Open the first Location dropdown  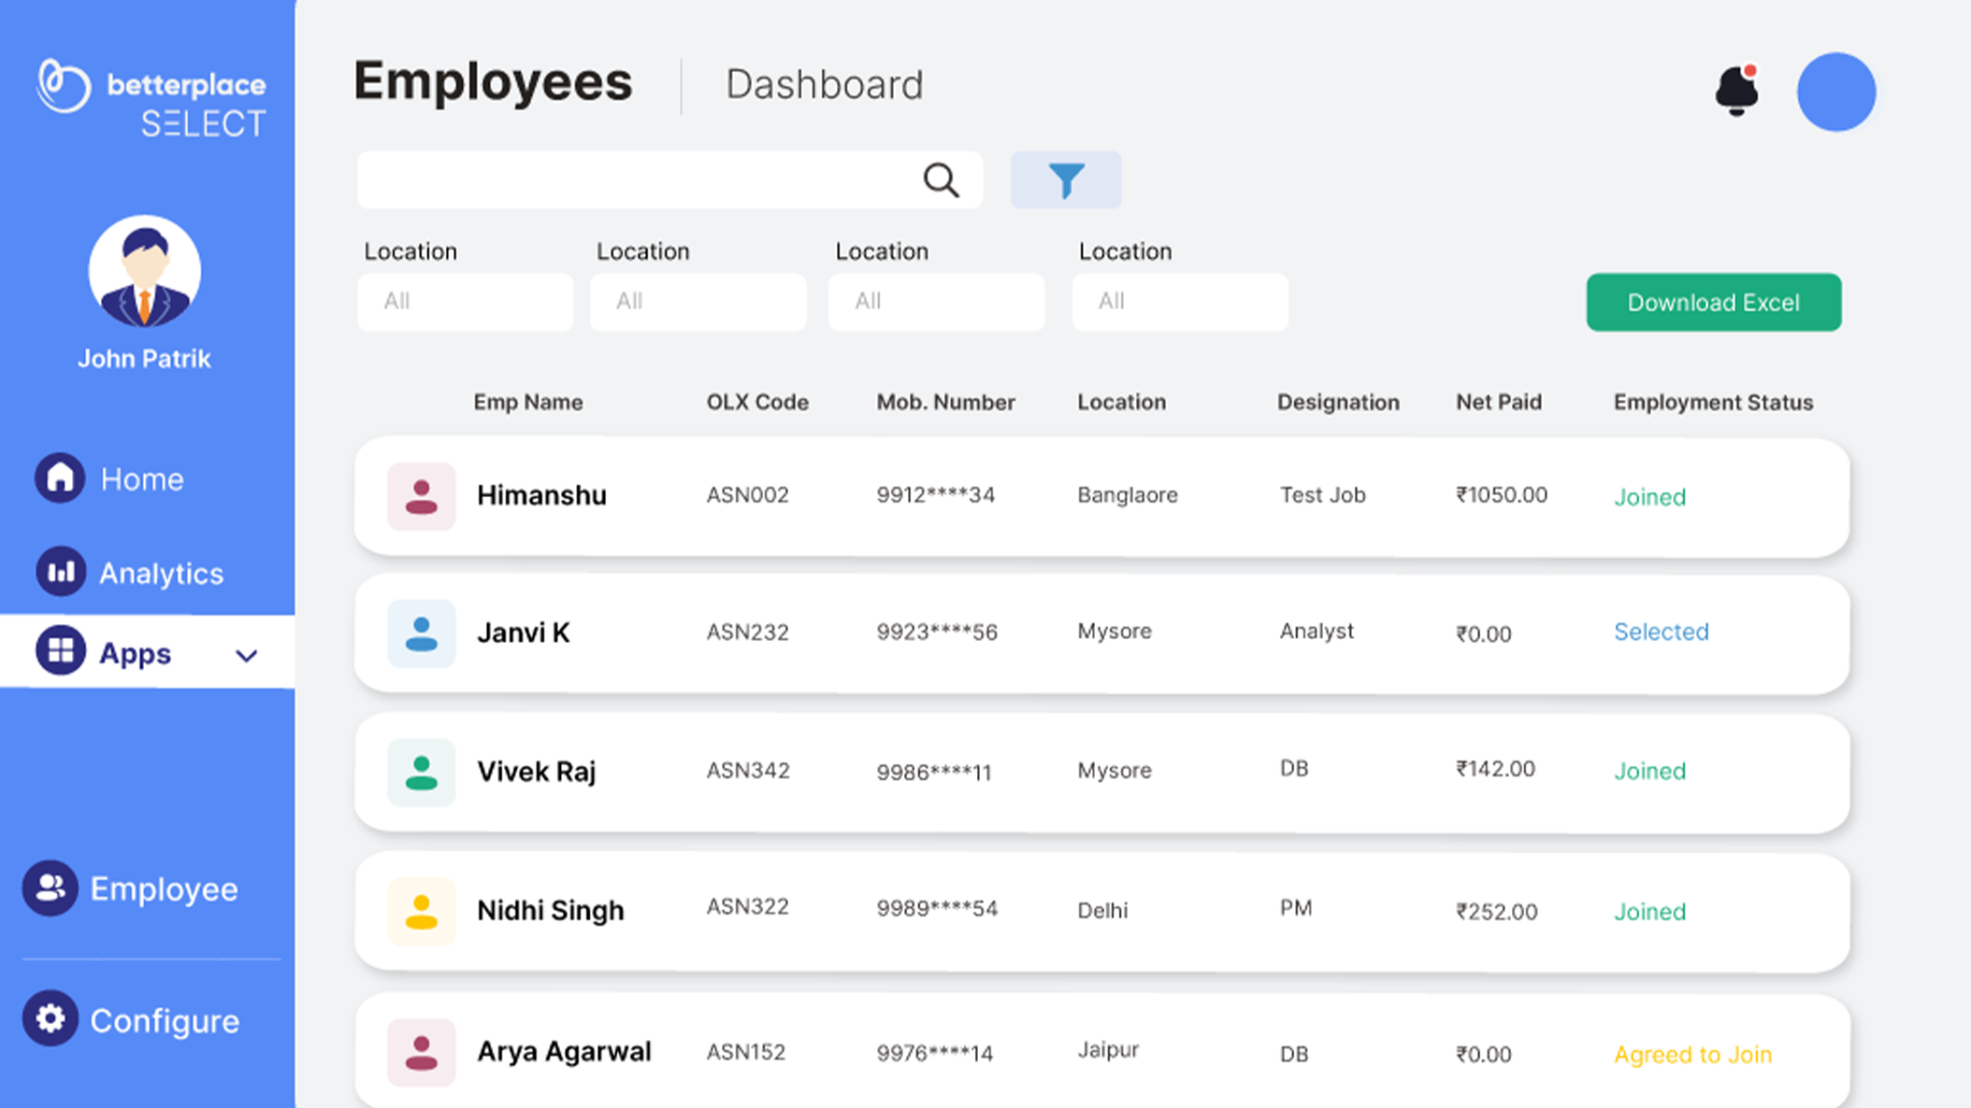(466, 302)
